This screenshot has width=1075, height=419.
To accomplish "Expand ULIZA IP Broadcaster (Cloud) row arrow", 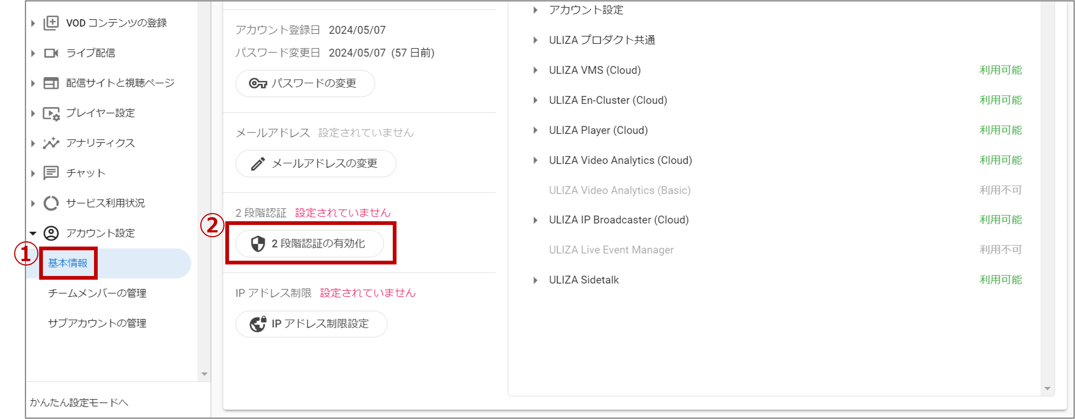I will (535, 220).
